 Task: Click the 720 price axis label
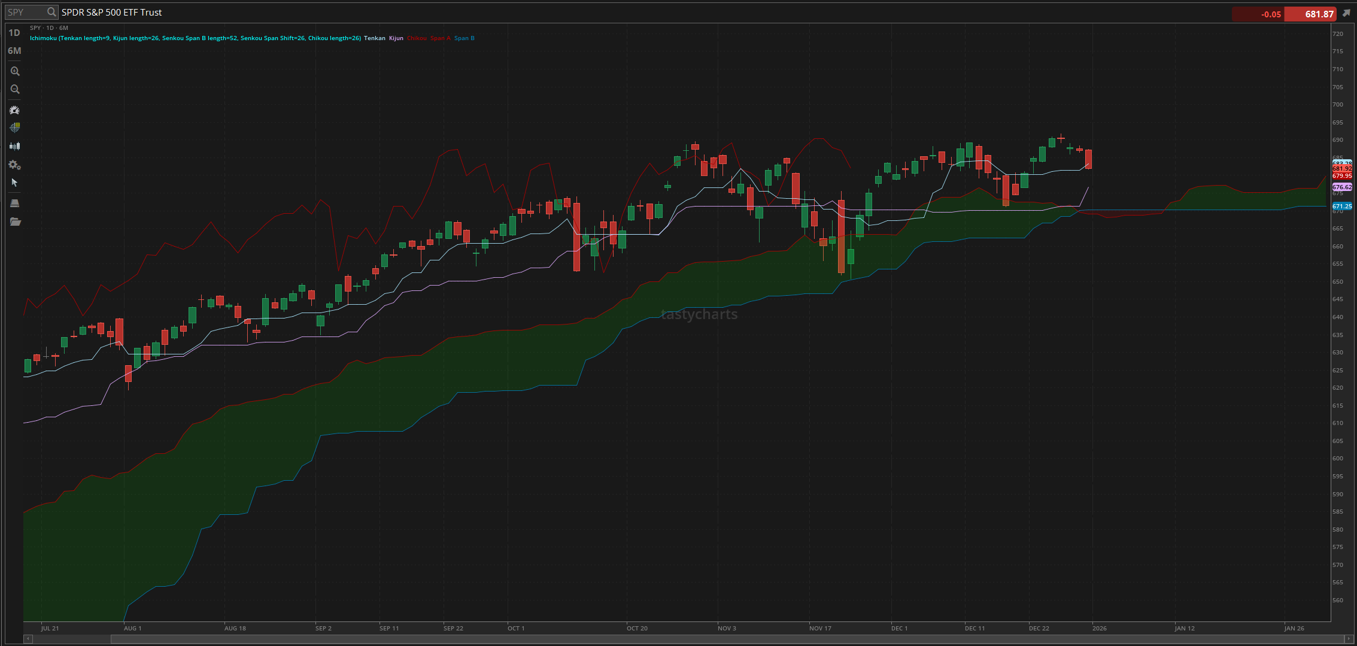tap(1337, 34)
